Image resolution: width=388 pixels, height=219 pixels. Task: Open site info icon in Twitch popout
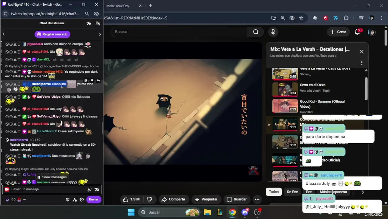tap(5, 14)
